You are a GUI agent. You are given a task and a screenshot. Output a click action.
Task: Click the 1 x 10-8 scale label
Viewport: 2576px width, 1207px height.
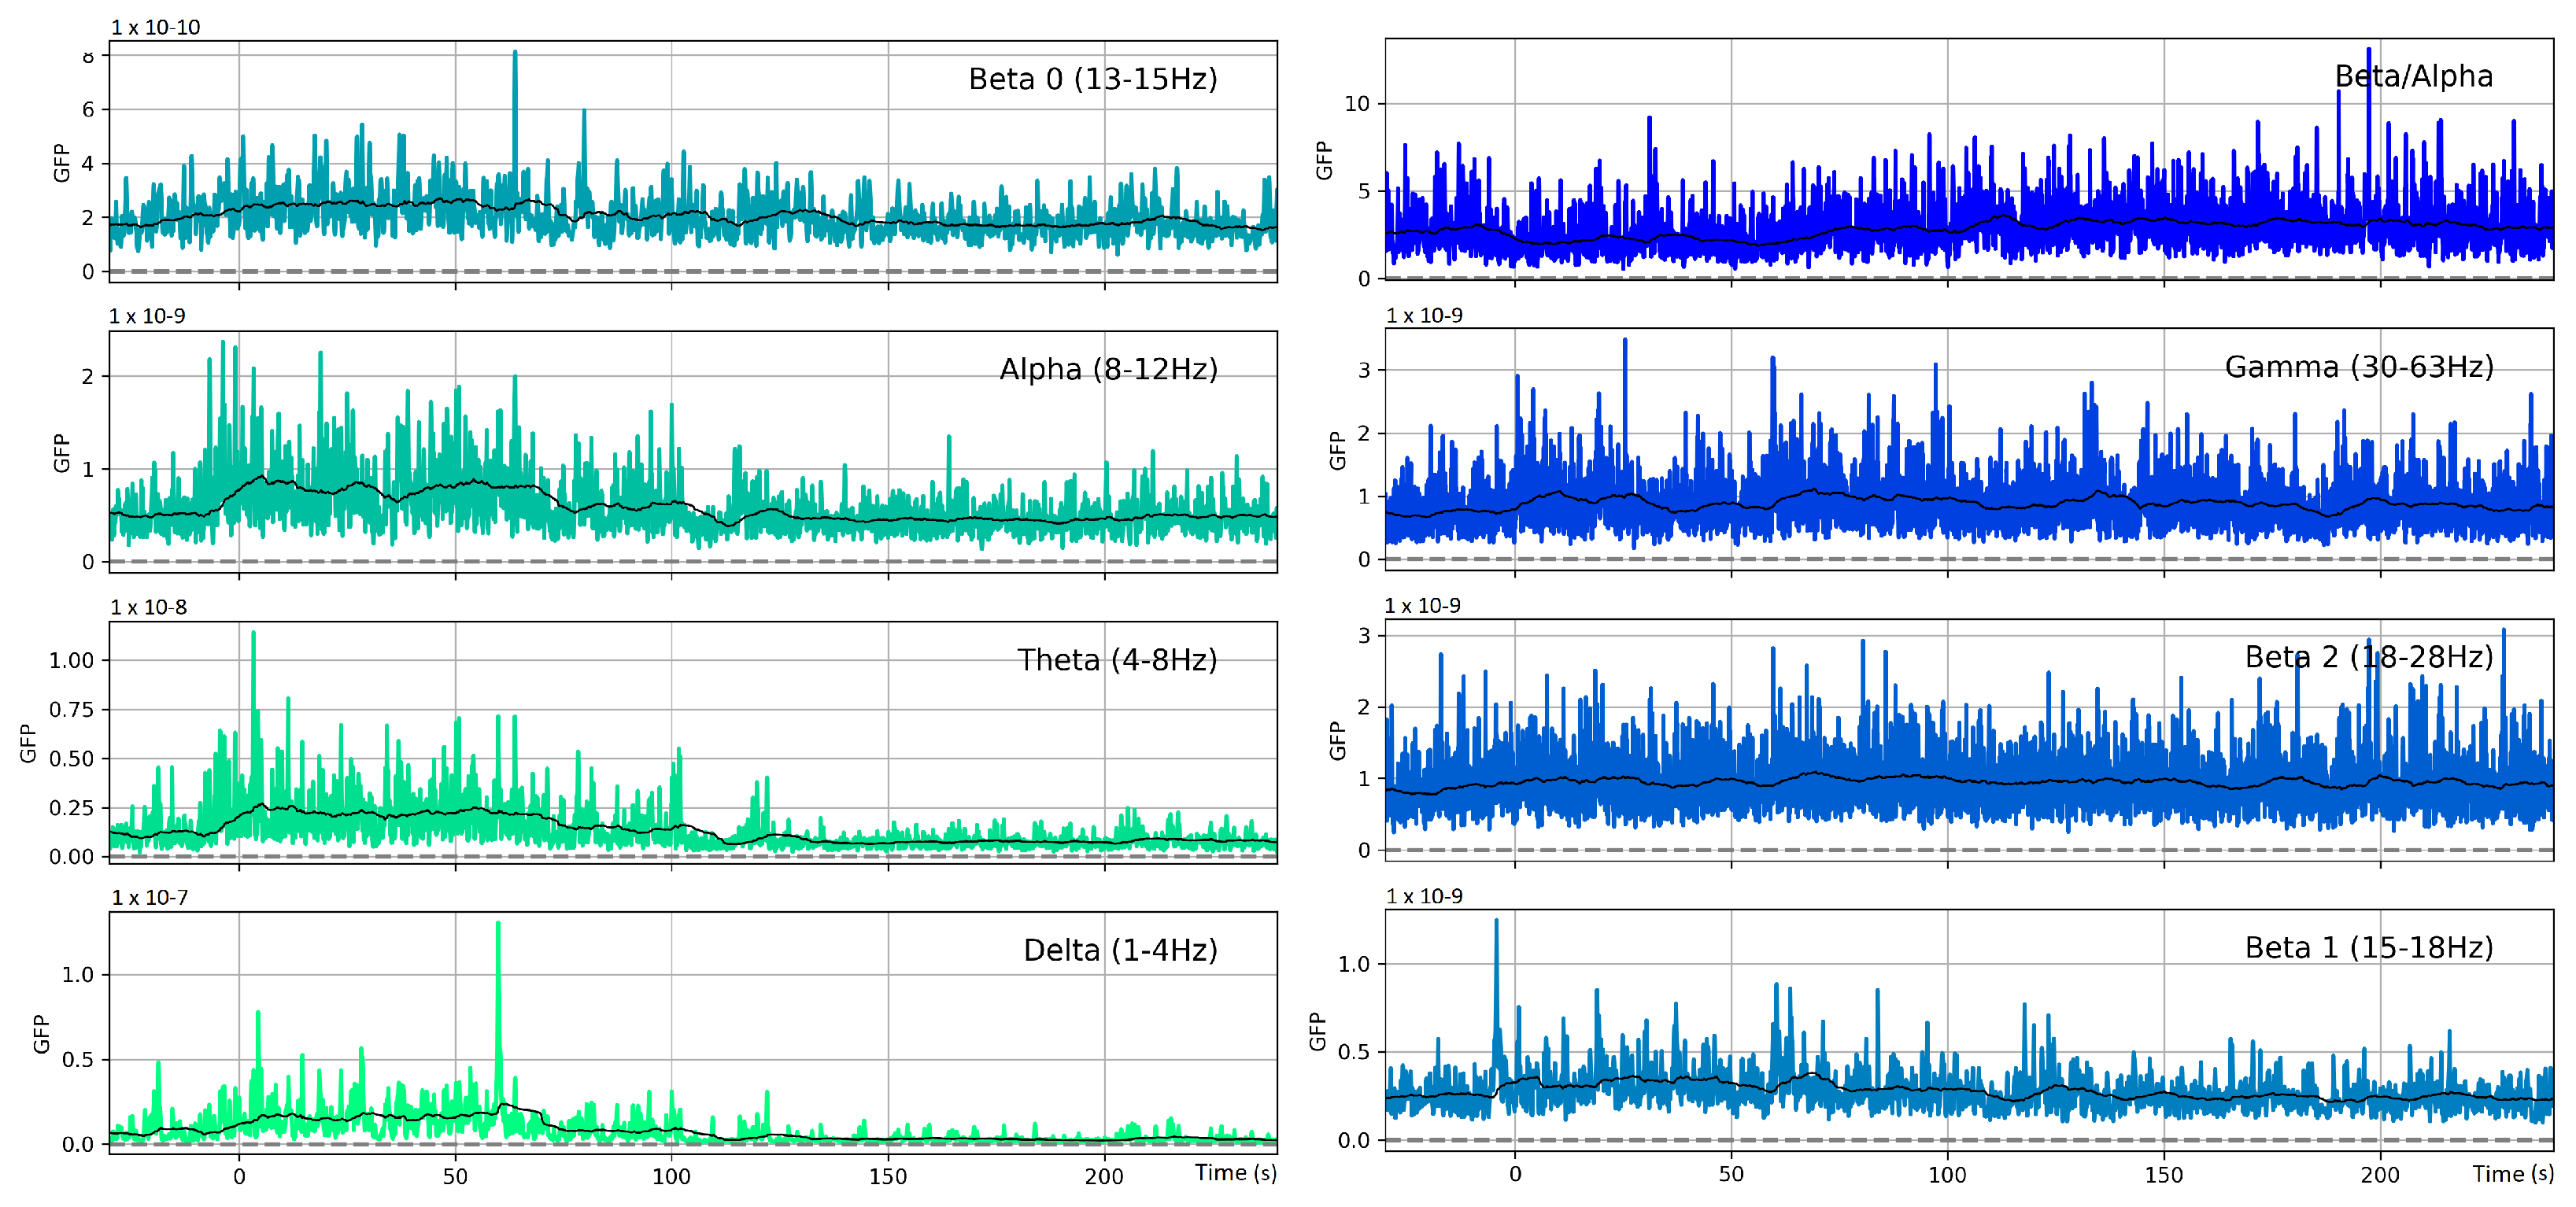148,607
